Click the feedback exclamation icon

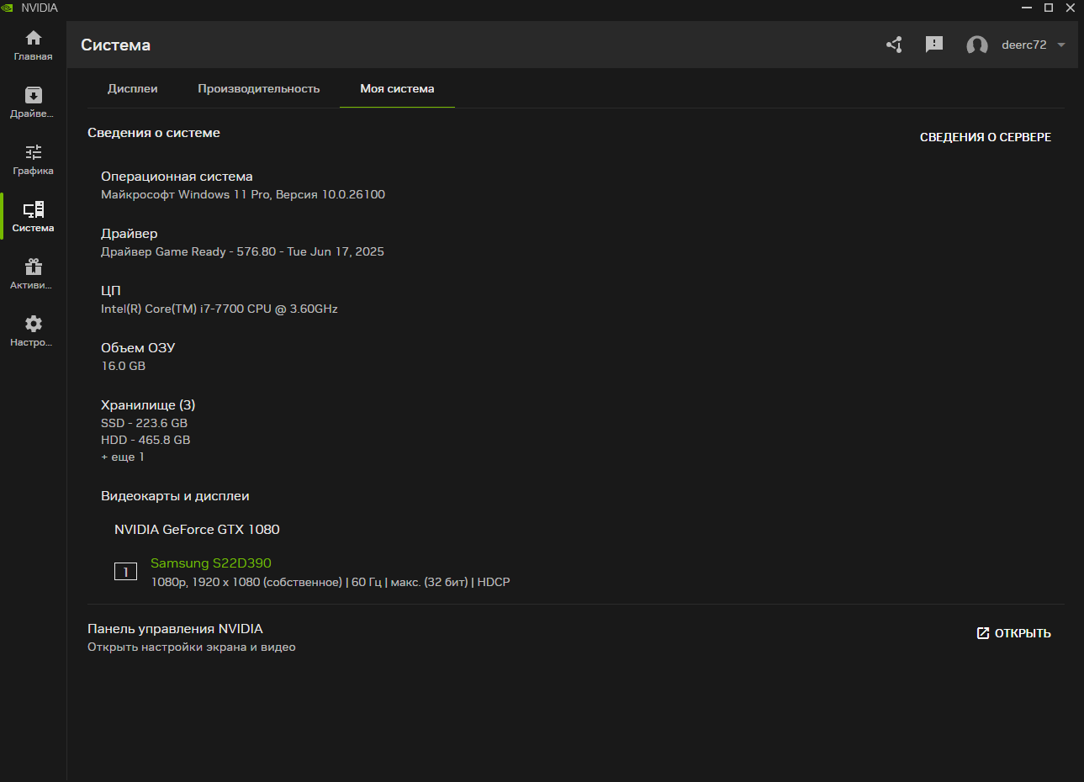tap(934, 45)
